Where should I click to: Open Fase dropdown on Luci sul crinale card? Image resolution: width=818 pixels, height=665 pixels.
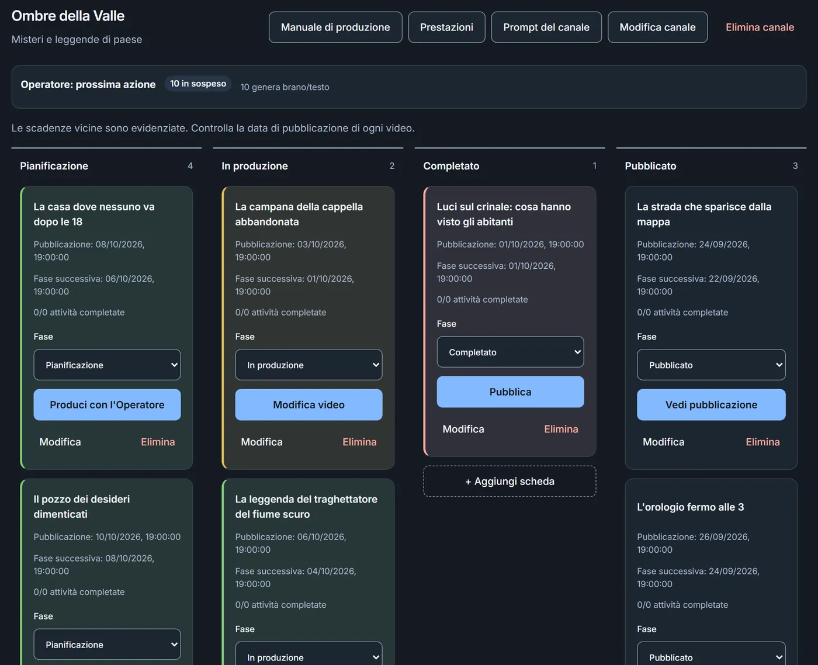tap(510, 352)
